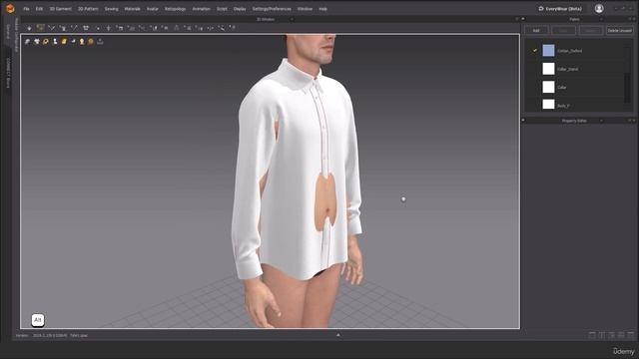Image resolution: width=639 pixels, height=359 pixels.
Task: Select the highlighted Select/Move tool icon
Action: (40, 28)
